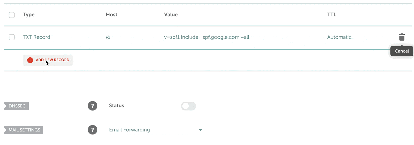Screen dimensions: 414x145
Task: Click the red plus circle icon
Action: (x=30, y=60)
